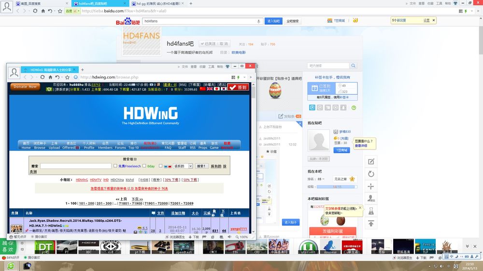Tick the checkbox beside the blue-red flag icons
The image size is (483, 271).
(160, 166)
